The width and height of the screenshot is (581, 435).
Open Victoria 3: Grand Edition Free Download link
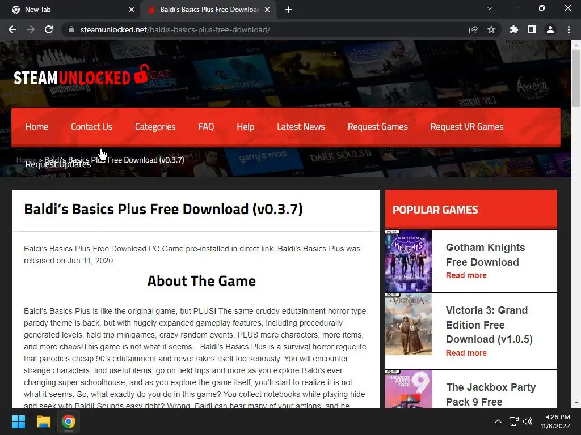pos(489,325)
